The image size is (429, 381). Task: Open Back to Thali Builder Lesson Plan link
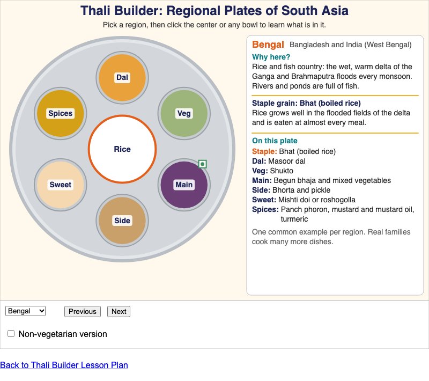coord(64,365)
